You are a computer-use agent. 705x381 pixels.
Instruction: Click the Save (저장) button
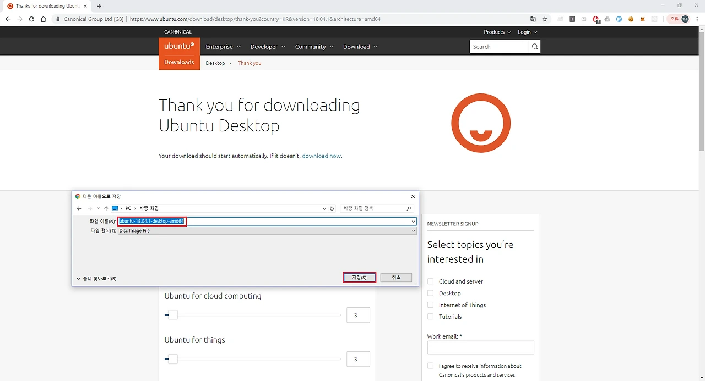[x=359, y=278]
